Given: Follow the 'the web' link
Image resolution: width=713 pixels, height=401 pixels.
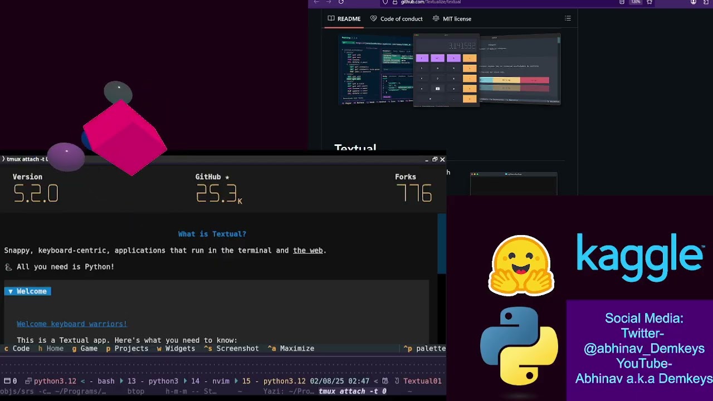Looking at the screenshot, I should [308, 251].
